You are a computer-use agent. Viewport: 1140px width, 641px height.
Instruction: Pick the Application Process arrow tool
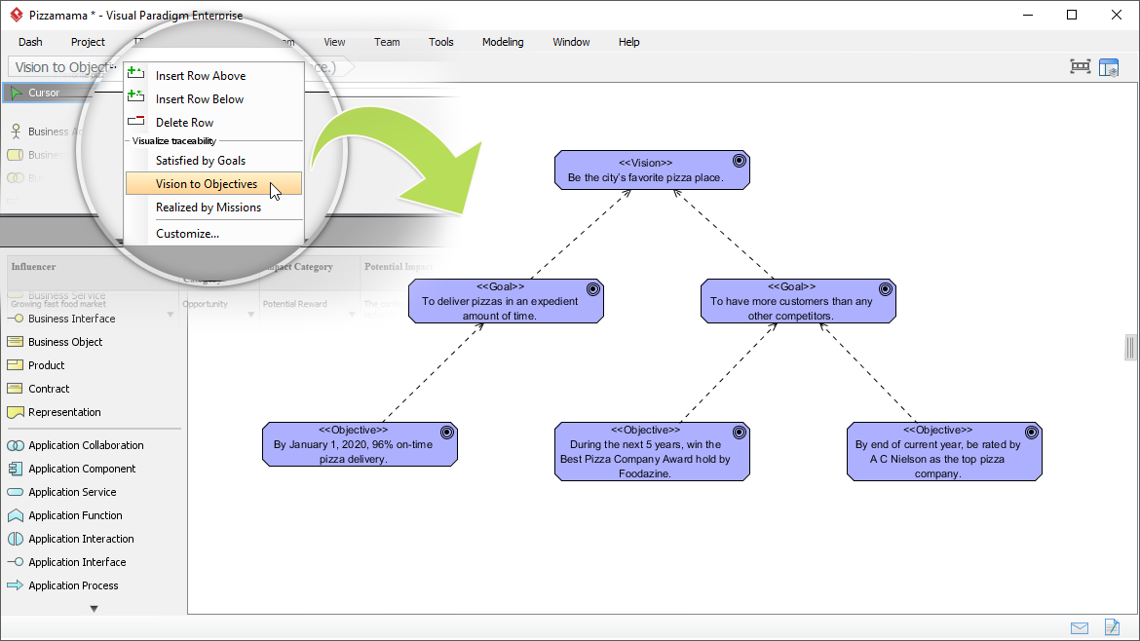pyautogui.click(x=16, y=585)
